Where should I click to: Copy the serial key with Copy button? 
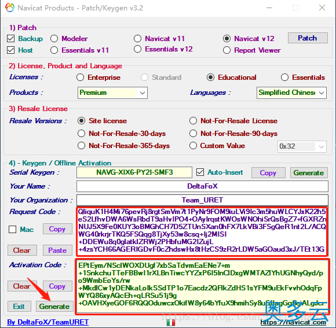tap(268, 172)
